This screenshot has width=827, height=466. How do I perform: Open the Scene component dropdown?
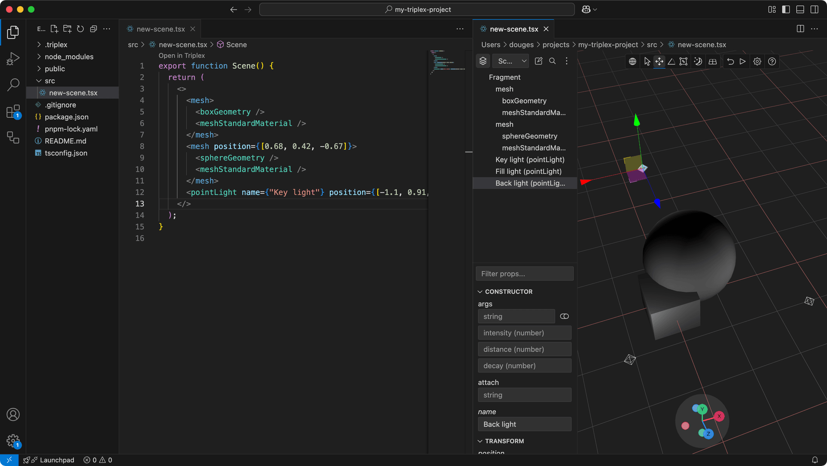[511, 61]
